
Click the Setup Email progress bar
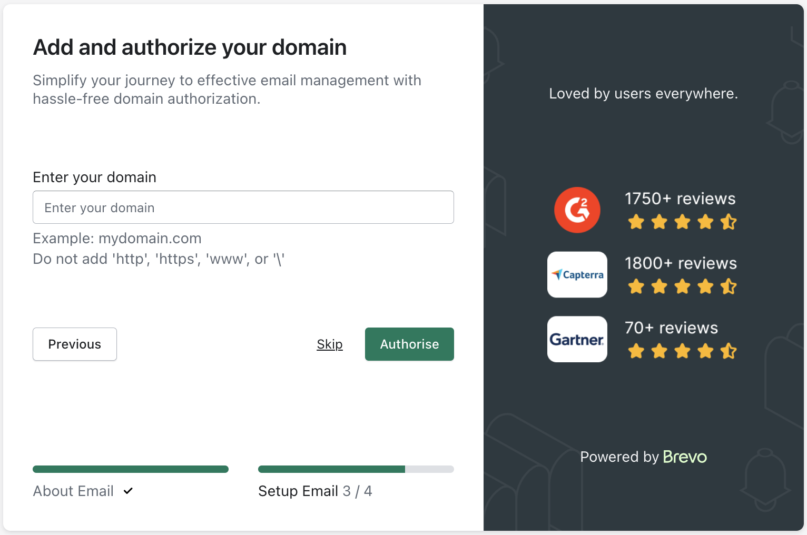click(x=356, y=469)
